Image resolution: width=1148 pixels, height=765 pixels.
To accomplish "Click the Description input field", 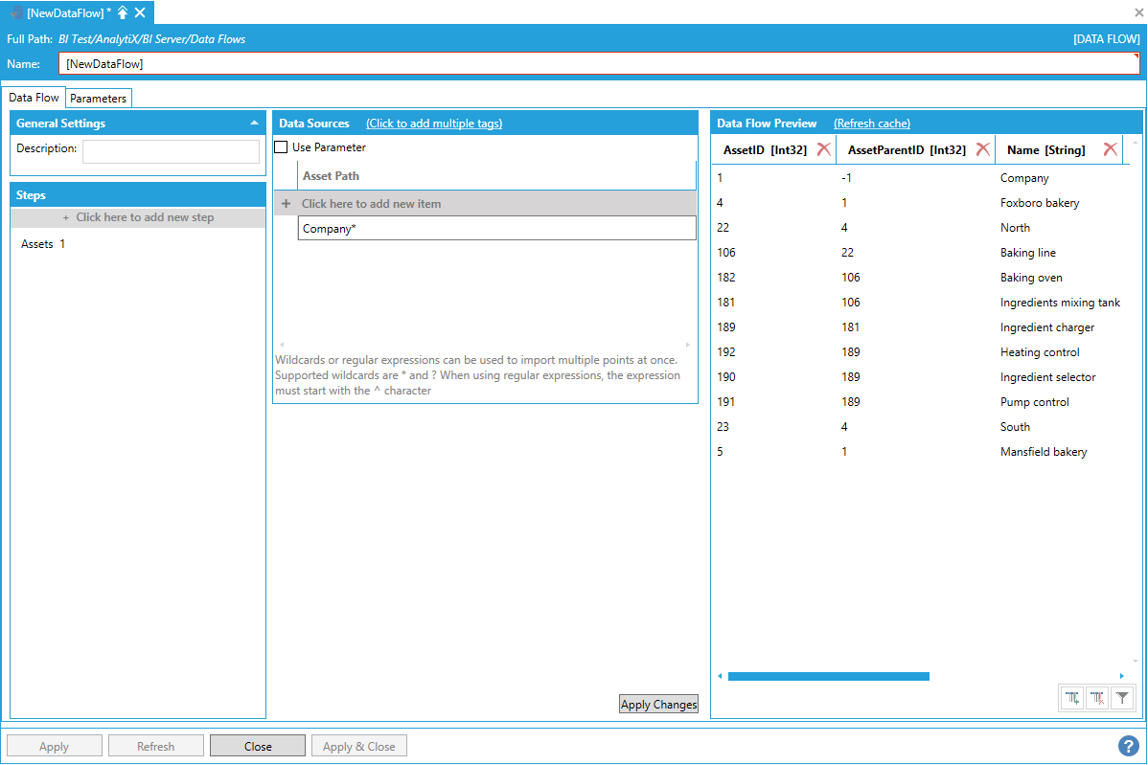I will 171,152.
